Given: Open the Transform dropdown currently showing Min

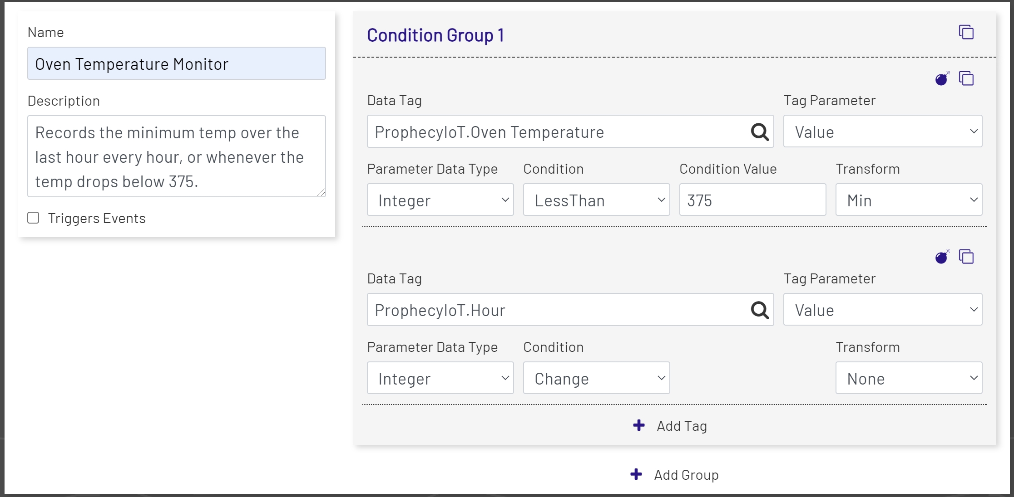Looking at the screenshot, I should coord(908,200).
